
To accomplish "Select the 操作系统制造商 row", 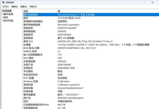I will coord(91,25).
